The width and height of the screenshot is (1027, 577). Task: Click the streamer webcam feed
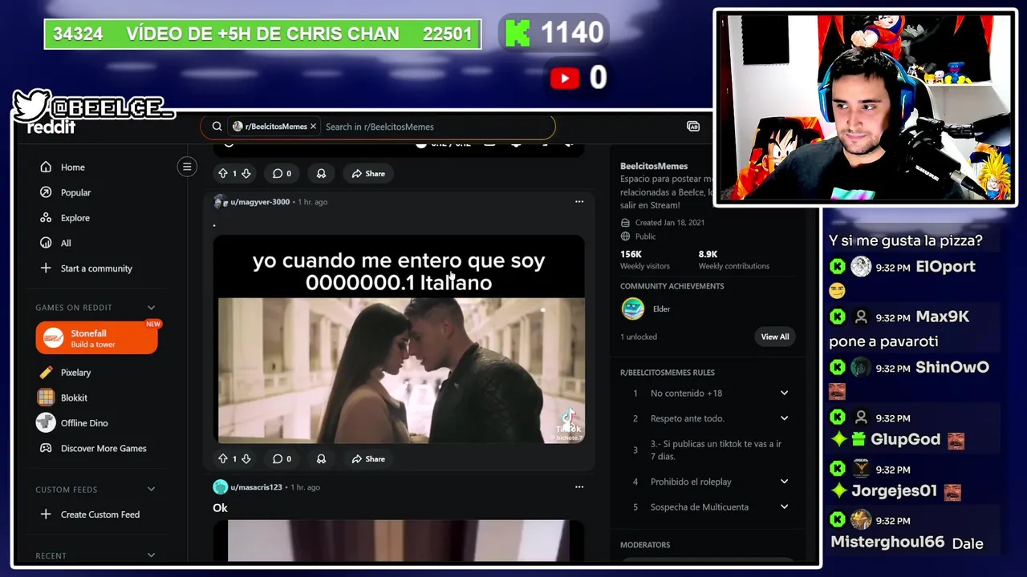(865, 107)
